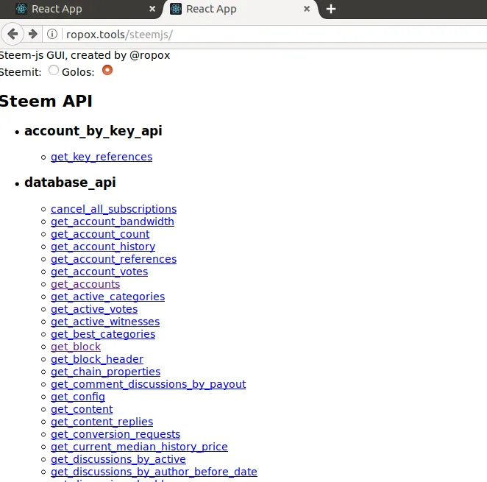
Task: Click the browser forward arrow button
Action: 33,34
